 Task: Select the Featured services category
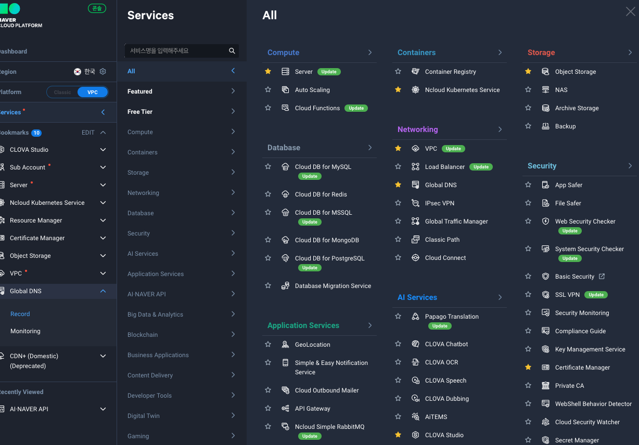coord(182,91)
